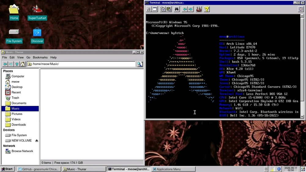Select File System under Devices
Image resolution: width=306 pixels, height=172 pixels.
coord(20,135)
